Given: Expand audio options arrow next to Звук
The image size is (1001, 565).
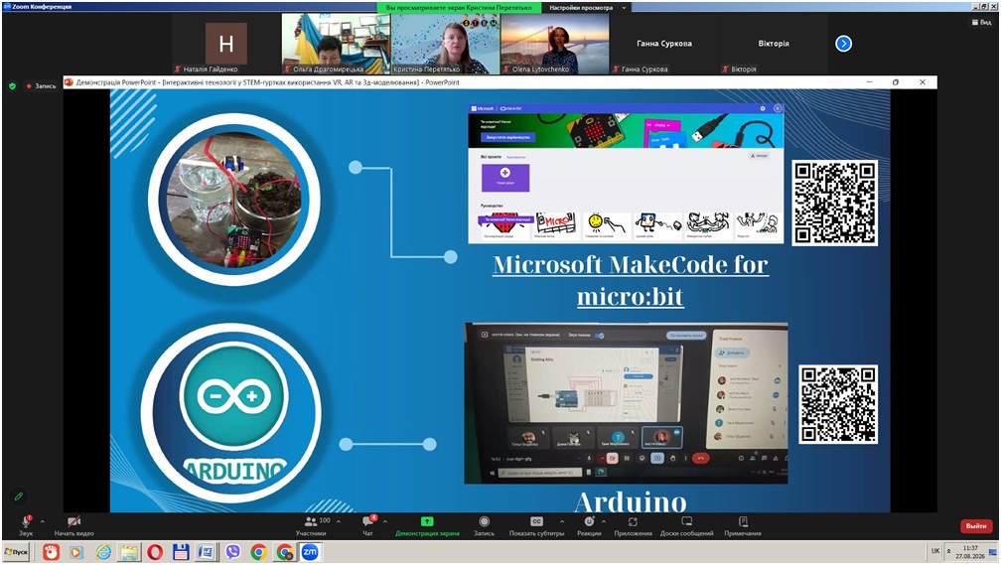Looking at the screenshot, I should point(42,521).
